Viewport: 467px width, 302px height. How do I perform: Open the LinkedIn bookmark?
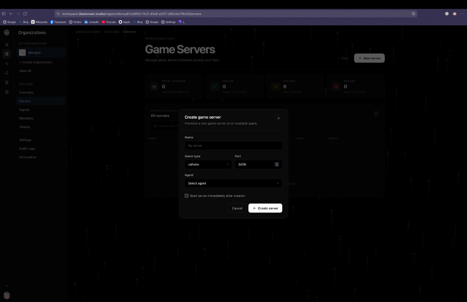click(x=92, y=22)
